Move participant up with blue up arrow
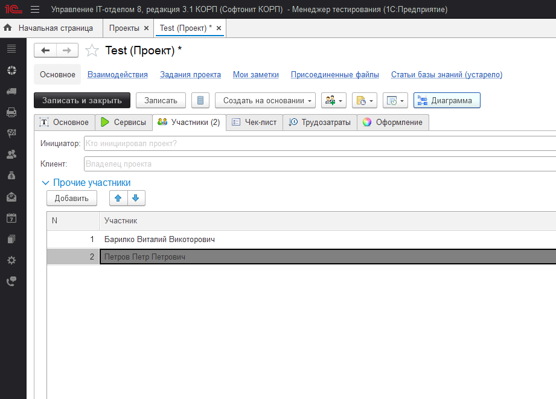Screen dimensions: 556x399 (x=118, y=198)
